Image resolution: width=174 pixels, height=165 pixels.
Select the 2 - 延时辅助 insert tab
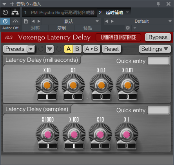[111, 13]
